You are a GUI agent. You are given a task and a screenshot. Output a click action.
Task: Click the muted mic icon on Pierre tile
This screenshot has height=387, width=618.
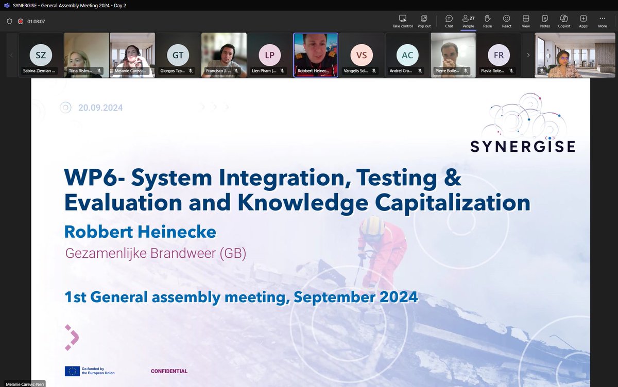point(466,71)
